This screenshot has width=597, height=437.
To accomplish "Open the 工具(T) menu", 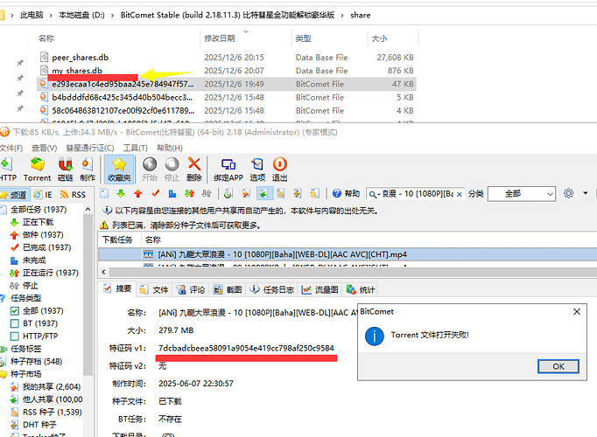I will click(x=135, y=148).
